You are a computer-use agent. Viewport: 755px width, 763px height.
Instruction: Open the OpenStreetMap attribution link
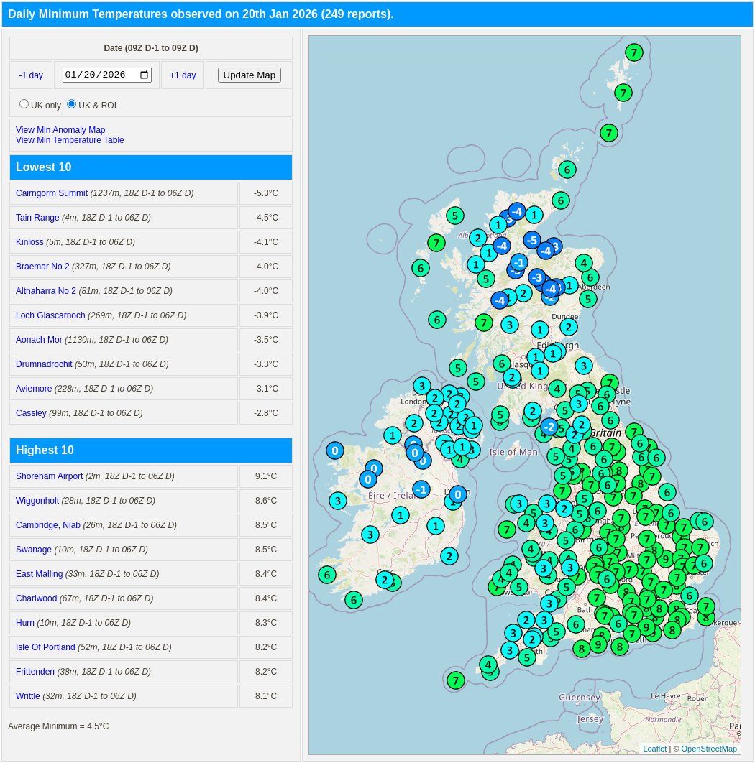709,749
